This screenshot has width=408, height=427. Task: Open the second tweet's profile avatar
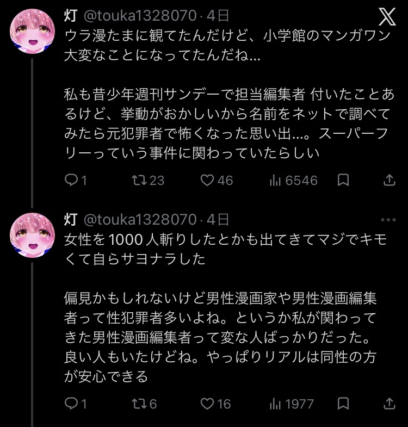32,235
